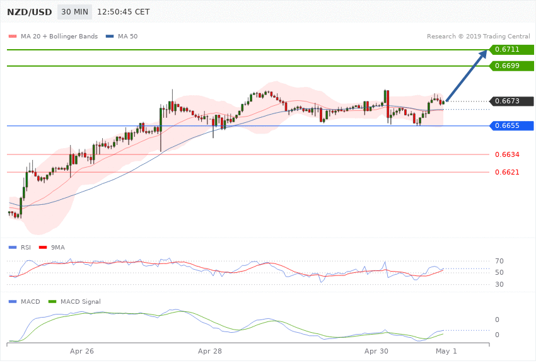Toggle the RSI legend line

[x=16, y=248]
